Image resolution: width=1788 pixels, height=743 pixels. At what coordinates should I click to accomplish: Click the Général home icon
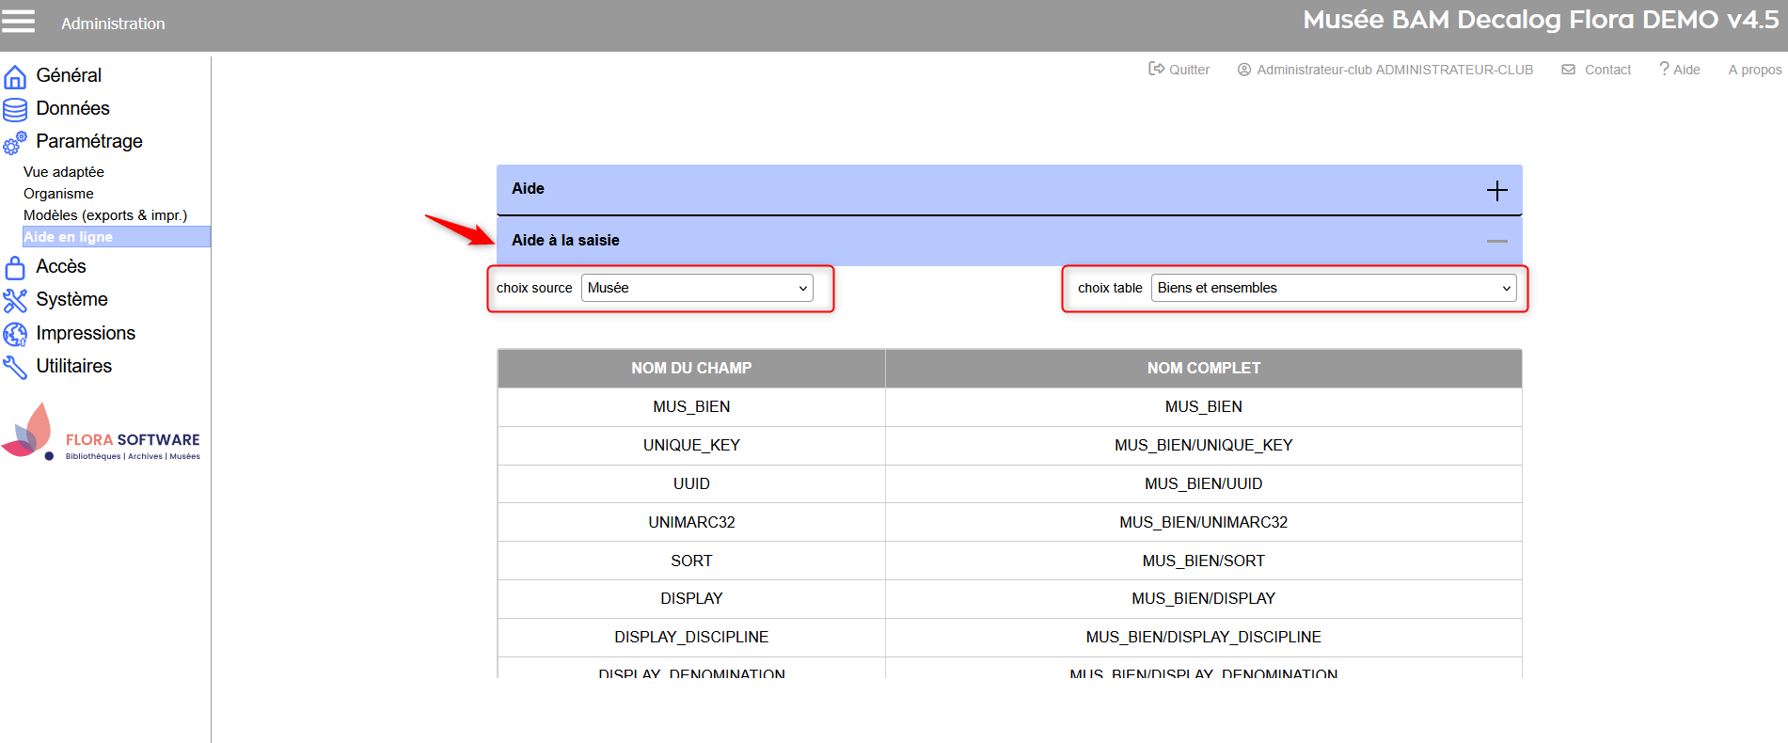pyautogui.click(x=15, y=76)
